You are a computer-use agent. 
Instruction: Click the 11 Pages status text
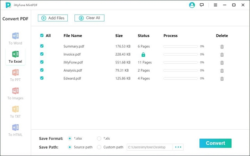tap(145, 62)
